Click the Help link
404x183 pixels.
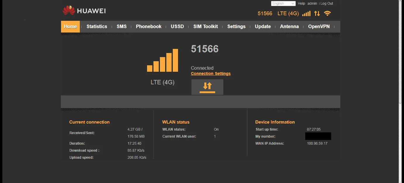tap(301, 4)
